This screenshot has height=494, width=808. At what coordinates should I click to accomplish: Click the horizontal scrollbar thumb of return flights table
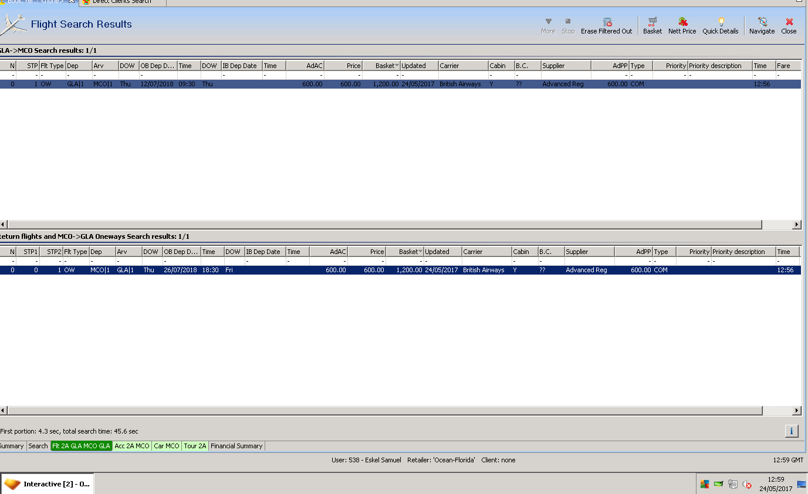385,411
